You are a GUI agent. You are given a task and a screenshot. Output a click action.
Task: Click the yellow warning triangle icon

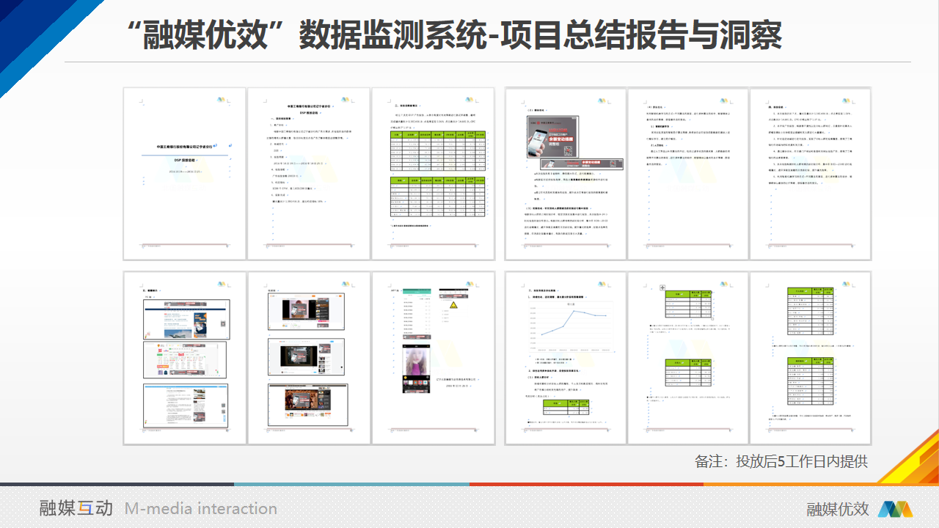tap(453, 305)
